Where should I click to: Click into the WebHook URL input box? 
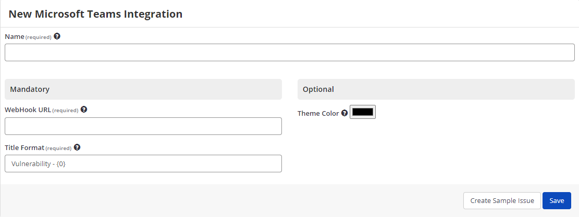pyautogui.click(x=143, y=126)
